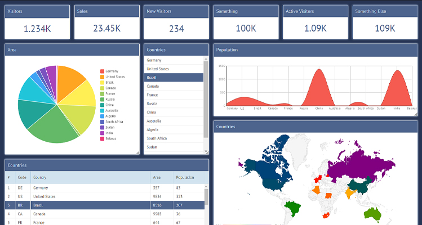Sort table by Country column header
422x225 pixels.
point(90,177)
